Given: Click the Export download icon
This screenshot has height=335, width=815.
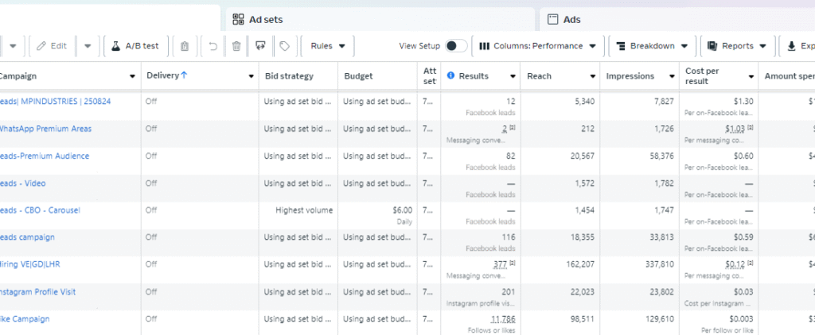Looking at the screenshot, I should point(791,46).
